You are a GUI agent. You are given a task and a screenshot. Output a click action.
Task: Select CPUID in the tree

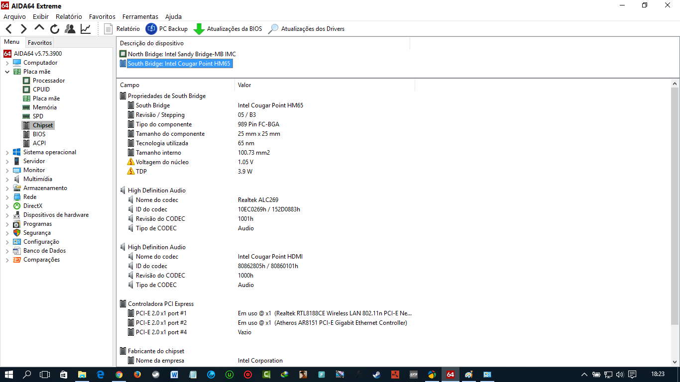tap(41, 90)
